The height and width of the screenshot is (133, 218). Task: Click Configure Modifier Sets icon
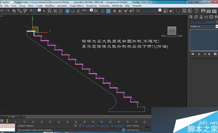point(215,54)
